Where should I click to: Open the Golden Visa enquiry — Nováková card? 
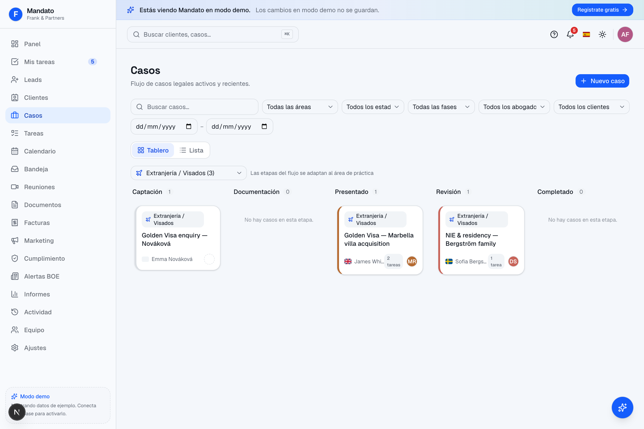(177, 238)
